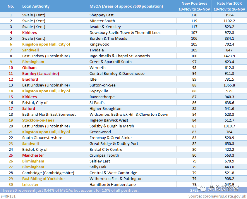Screen dimensions: 247x199
Task: Click the rate value 1423.9
Action: point(229,56)
